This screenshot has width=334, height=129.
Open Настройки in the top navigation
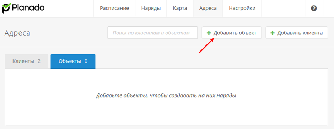242,8
